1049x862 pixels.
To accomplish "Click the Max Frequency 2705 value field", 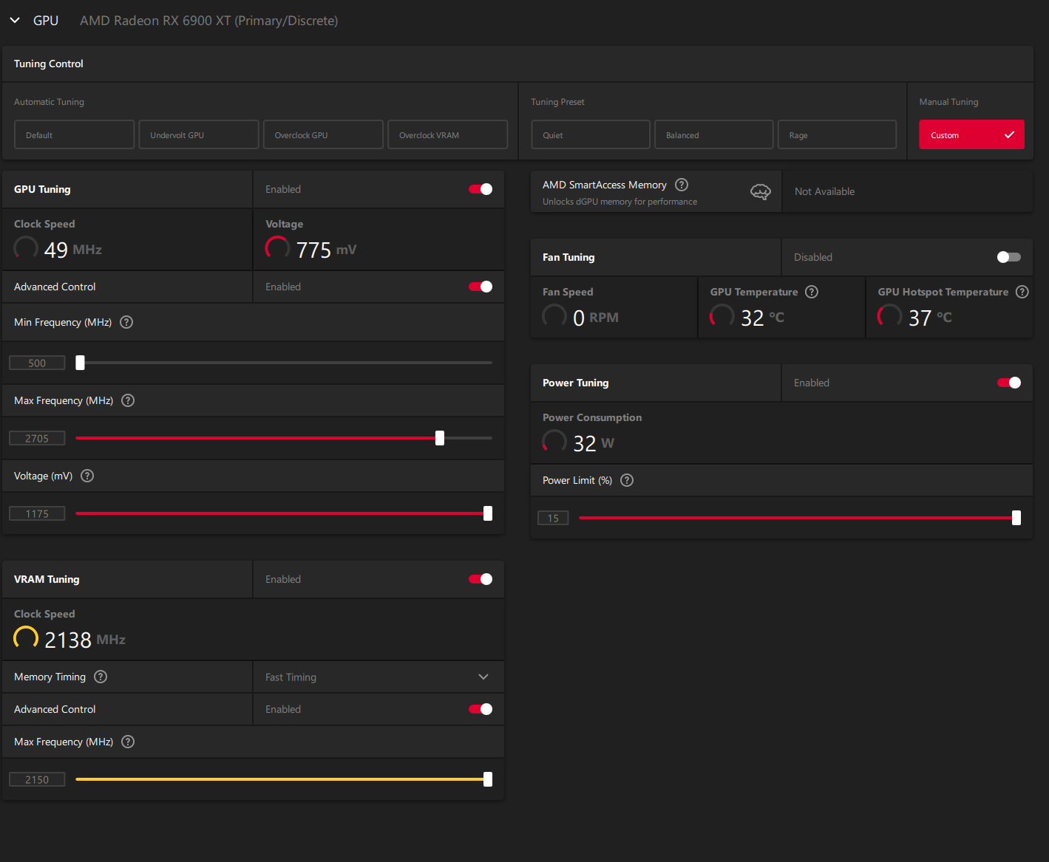I will 37,438.
